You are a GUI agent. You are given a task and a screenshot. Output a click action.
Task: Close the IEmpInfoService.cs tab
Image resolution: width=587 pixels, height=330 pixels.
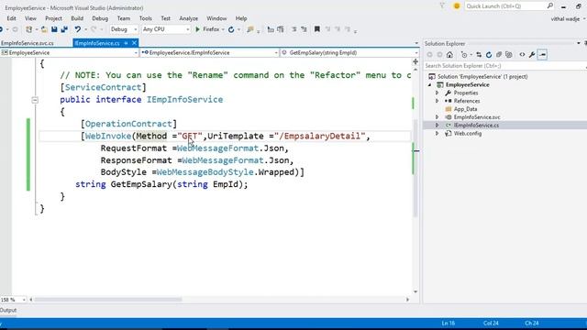click(x=135, y=43)
